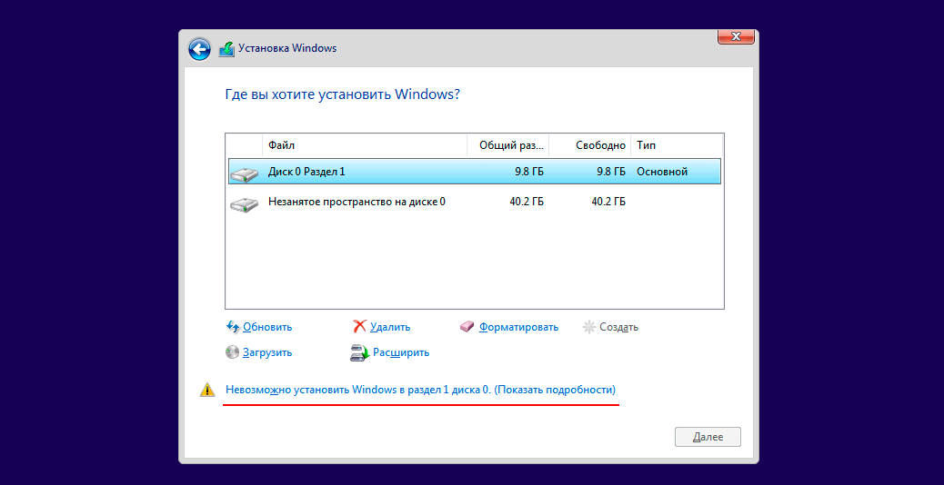Click the Расширить link
Screen dimensions: 944x485
pos(401,352)
